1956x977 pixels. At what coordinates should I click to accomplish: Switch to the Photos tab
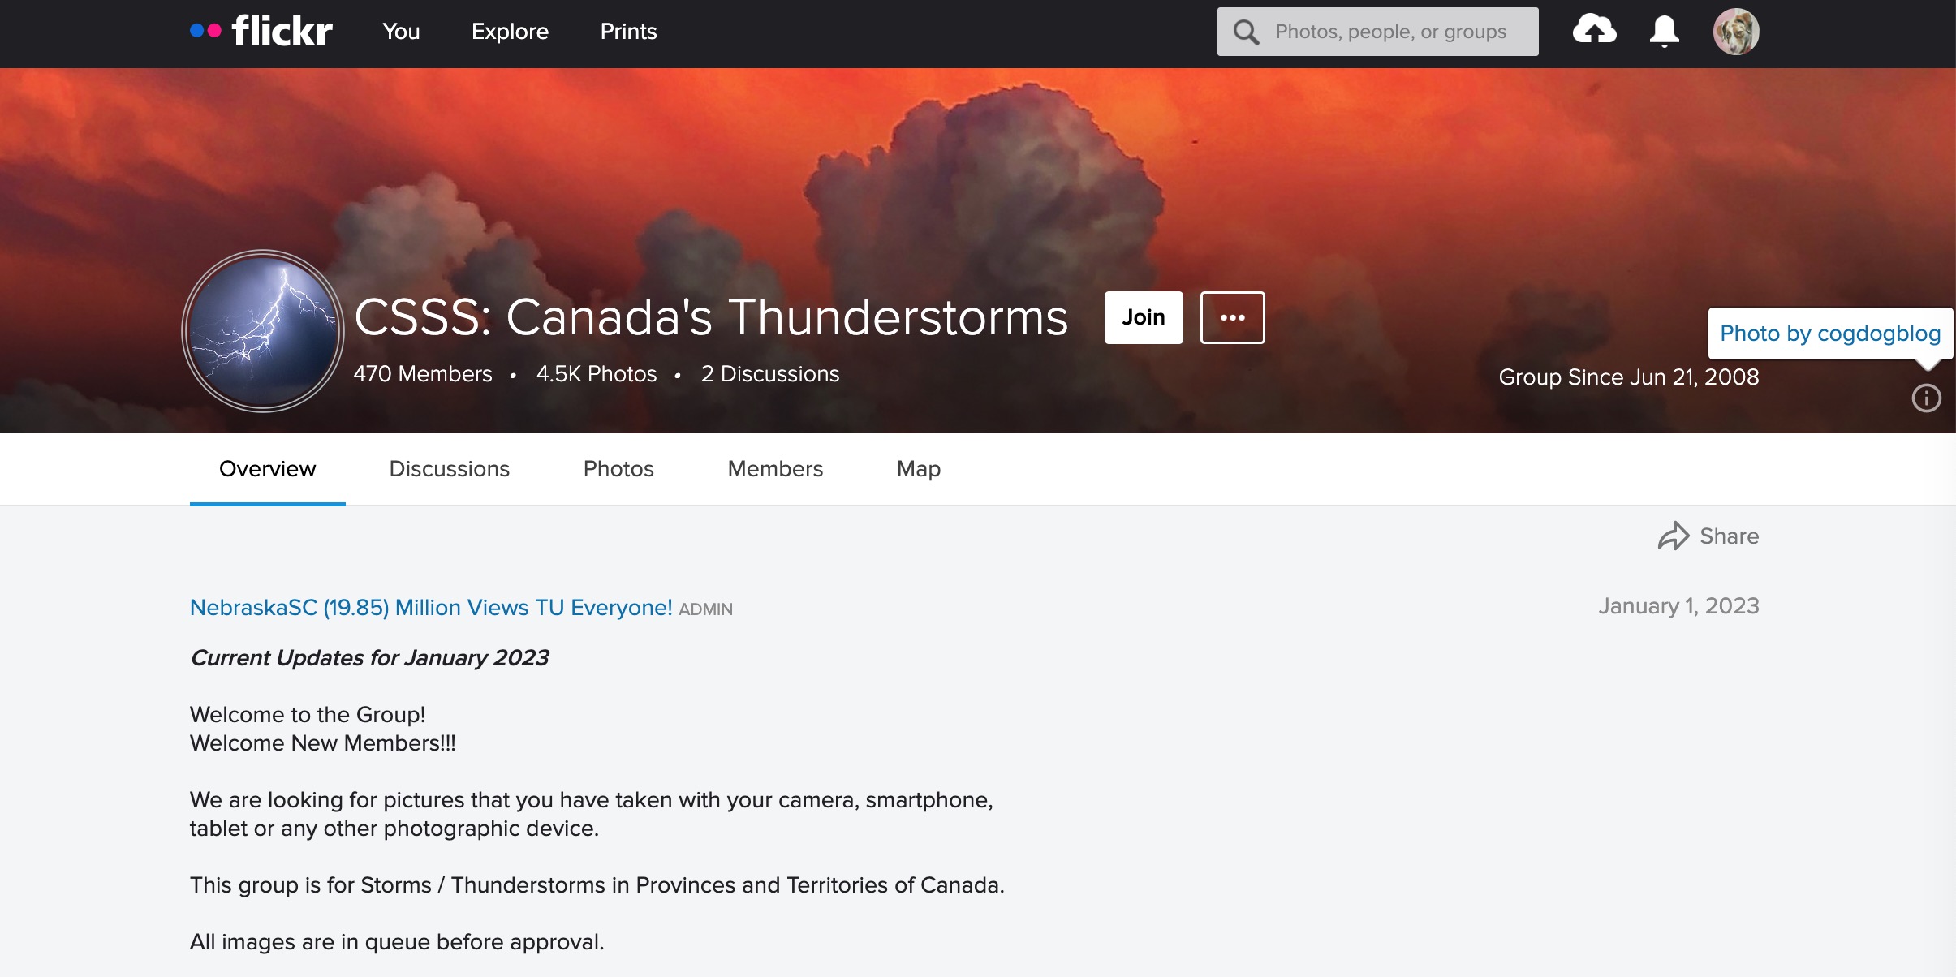[x=618, y=469]
